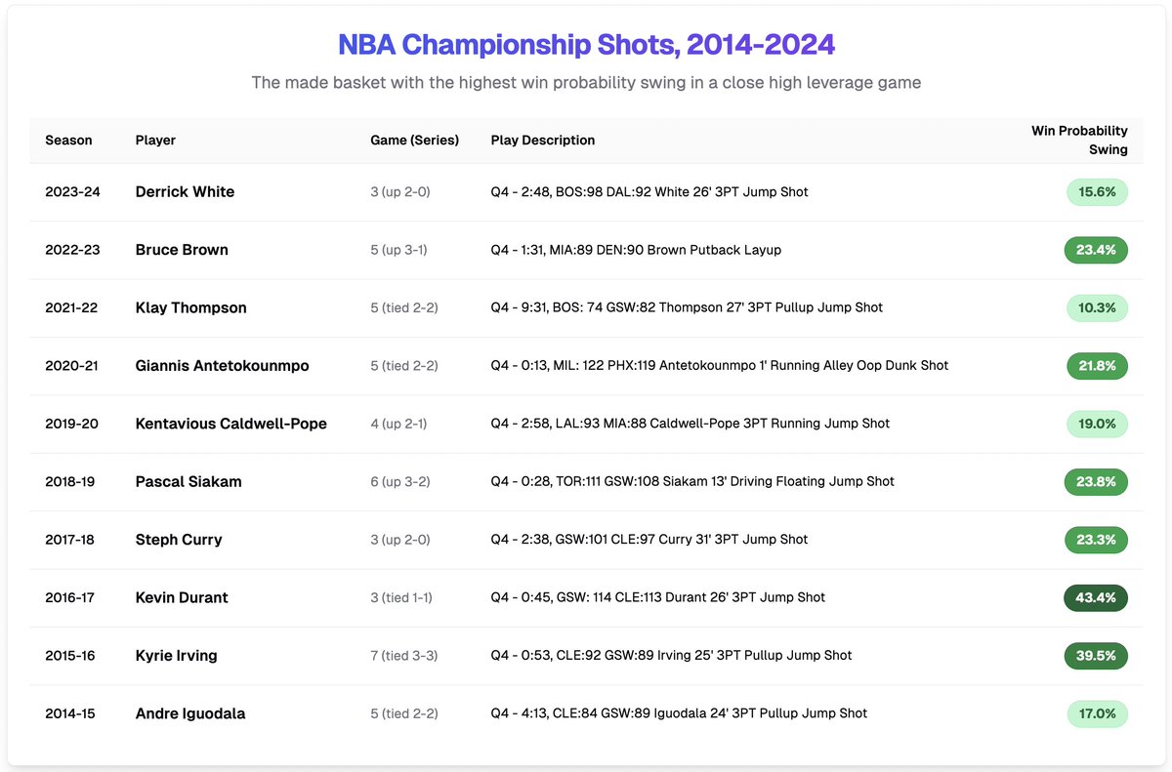Screen dimensions: 1172x772
Task: Click season cell 2016-17
Action: [70, 597]
